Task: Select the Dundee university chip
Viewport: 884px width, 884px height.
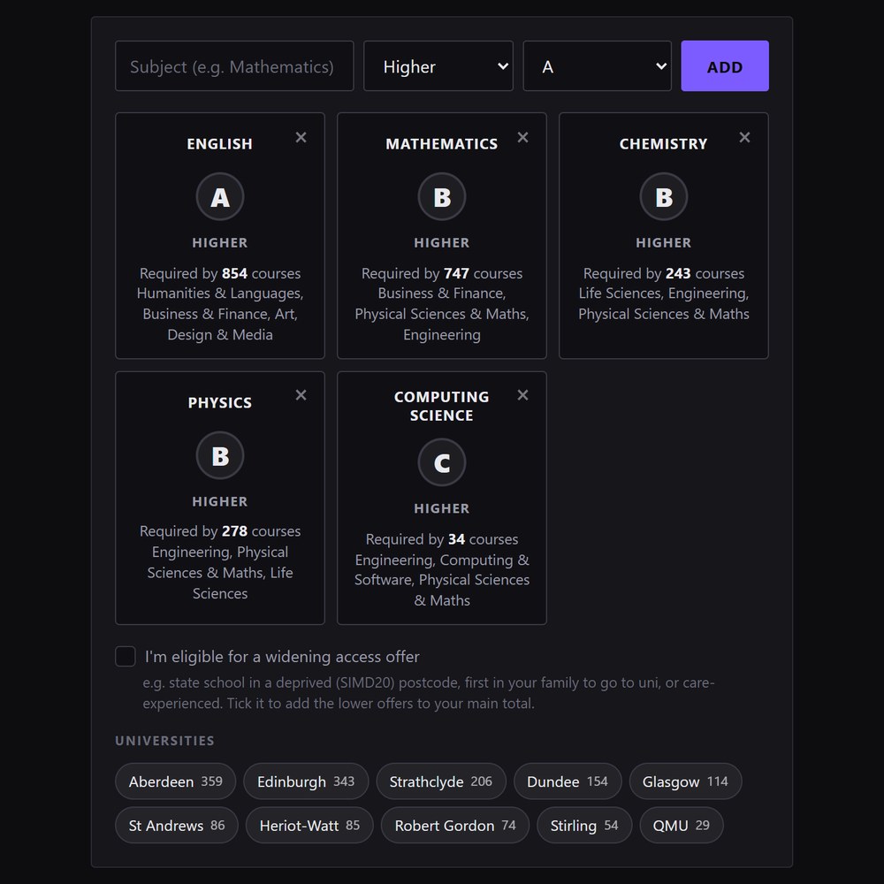Action: (568, 781)
